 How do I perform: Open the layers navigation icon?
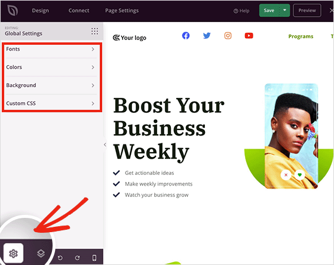pyautogui.click(x=41, y=253)
